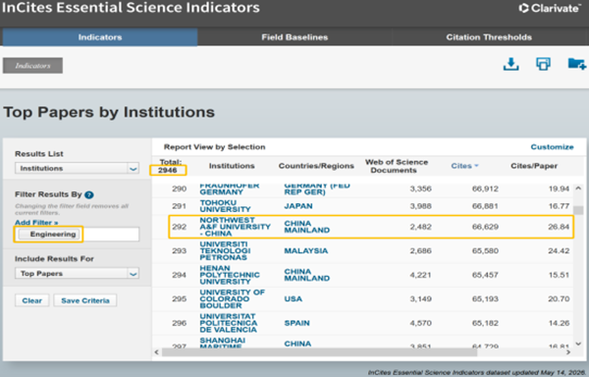Viewport: 589px width, 377px height.
Task: Click the Clear button
Action: pyautogui.click(x=32, y=300)
